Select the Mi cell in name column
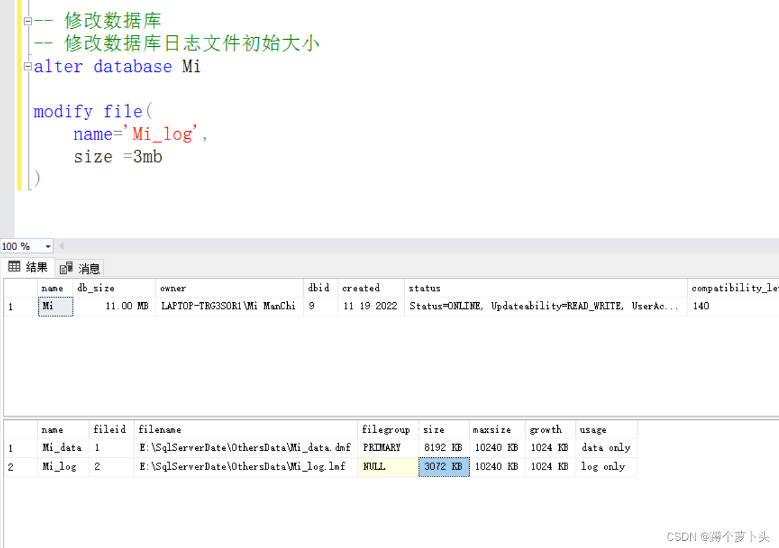This screenshot has width=779, height=548. pyautogui.click(x=55, y=306)
